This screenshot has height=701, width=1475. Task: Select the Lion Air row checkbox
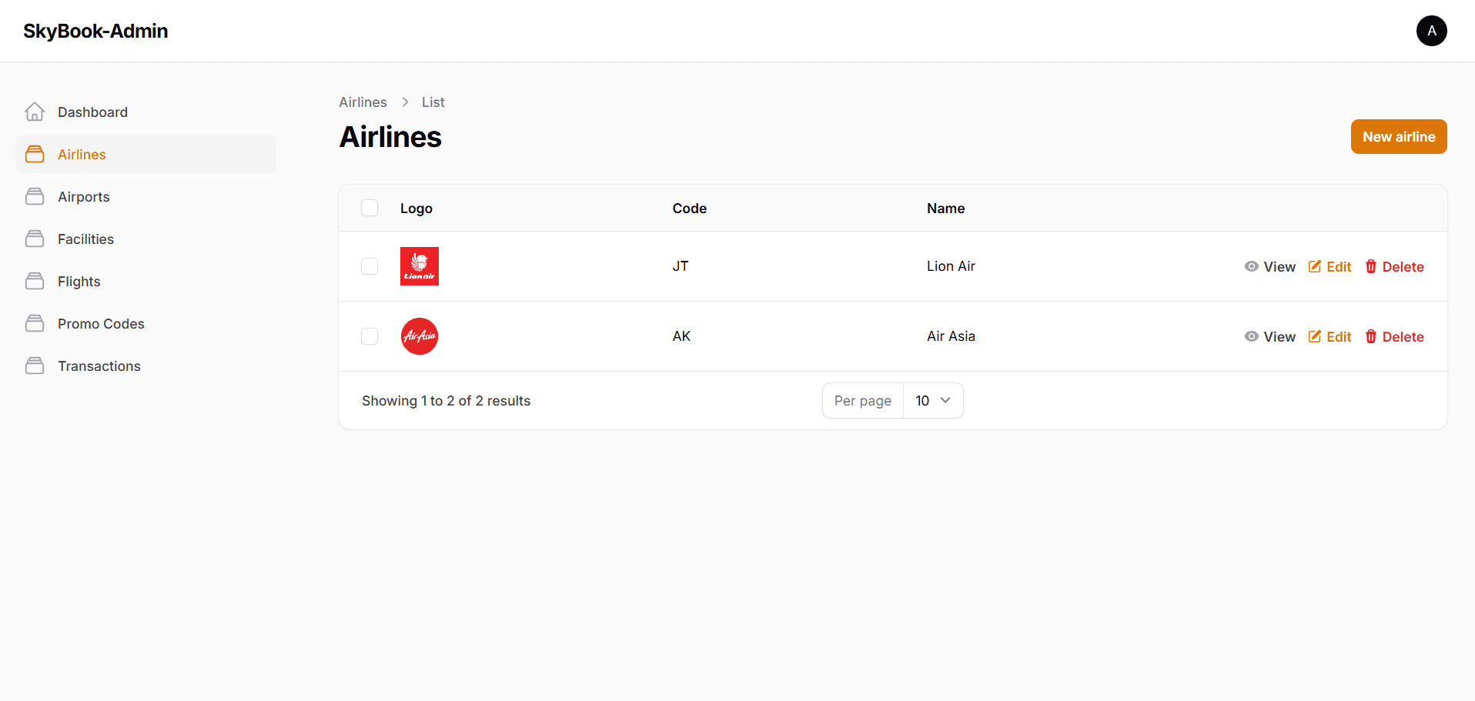coord(370,266)
